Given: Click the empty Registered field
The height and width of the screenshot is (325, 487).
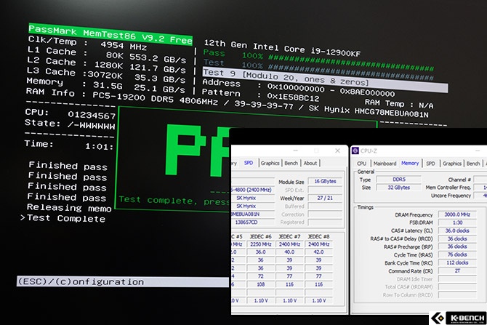Looking at the screenshot, I should coord(325,222).
